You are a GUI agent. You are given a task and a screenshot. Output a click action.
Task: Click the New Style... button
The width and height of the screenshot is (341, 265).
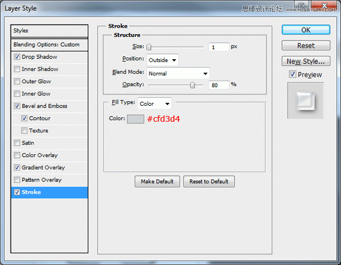[306, 61]
